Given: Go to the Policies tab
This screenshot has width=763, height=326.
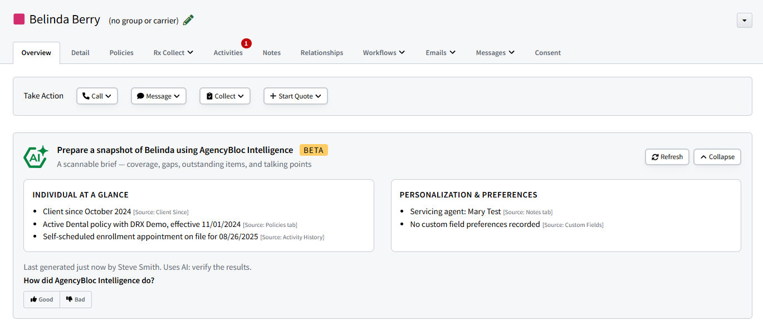Looking at the screenshot, I should coord(121,53).
